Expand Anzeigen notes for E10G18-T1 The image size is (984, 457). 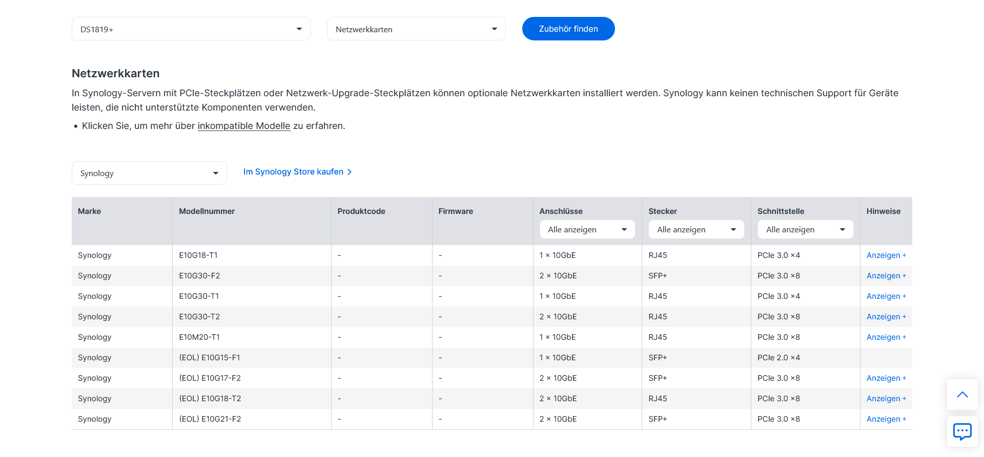coord(886,255)
